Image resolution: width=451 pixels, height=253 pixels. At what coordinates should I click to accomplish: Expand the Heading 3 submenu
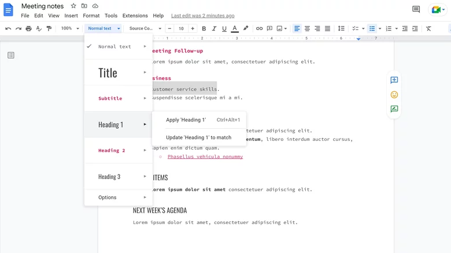(119, 177)
